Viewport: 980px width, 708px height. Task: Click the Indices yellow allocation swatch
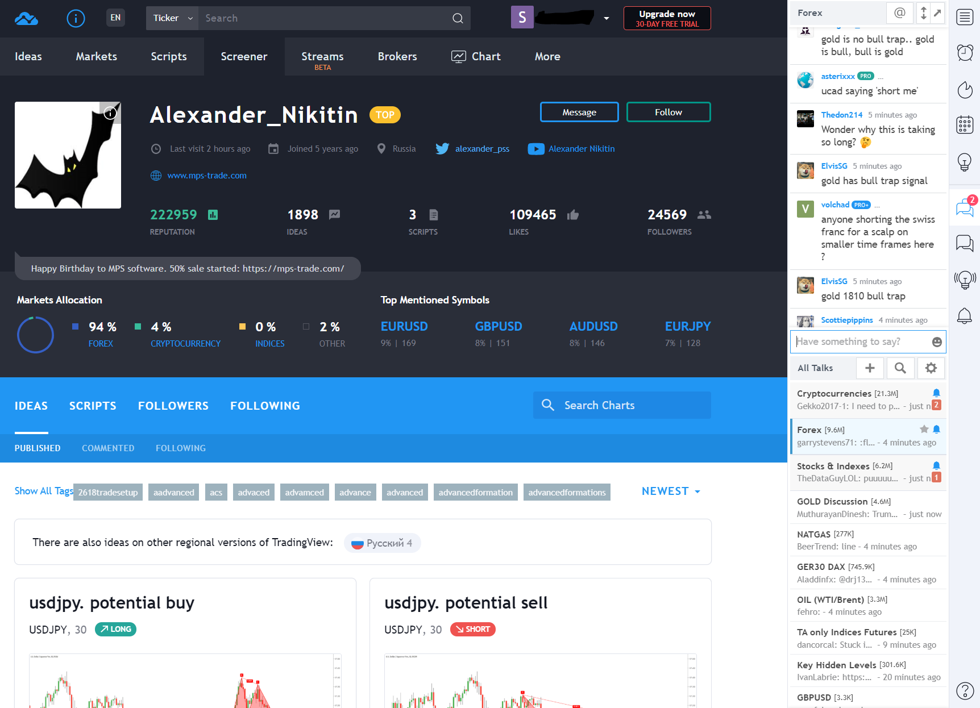pos(242,326)
